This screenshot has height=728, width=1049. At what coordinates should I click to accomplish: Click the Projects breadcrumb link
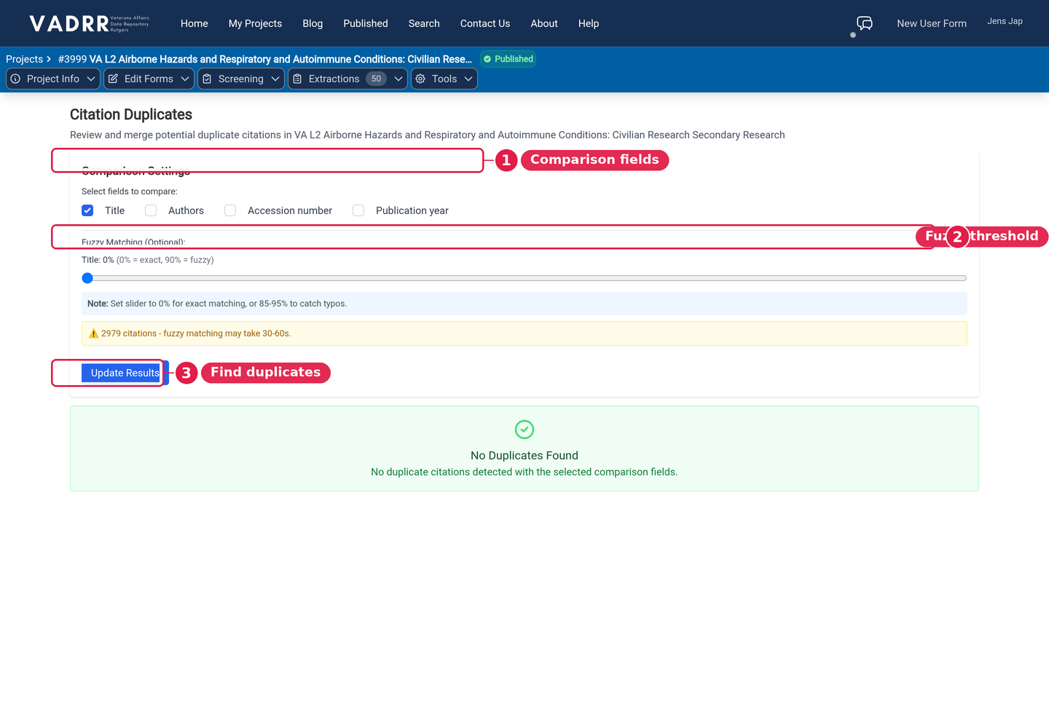[25, 59]
